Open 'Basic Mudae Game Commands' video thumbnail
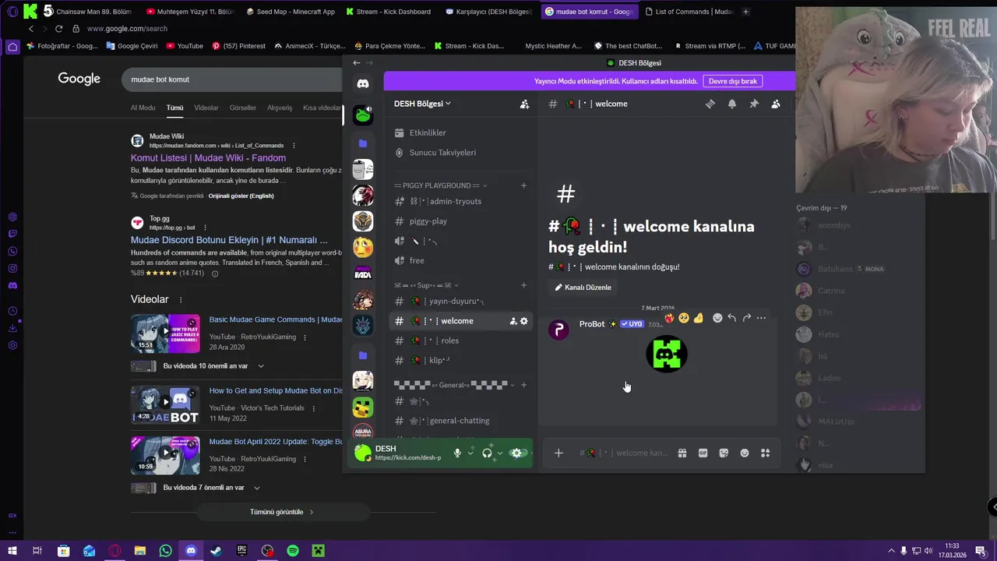This screenshot has height=561, width=997. click(165, 333)
